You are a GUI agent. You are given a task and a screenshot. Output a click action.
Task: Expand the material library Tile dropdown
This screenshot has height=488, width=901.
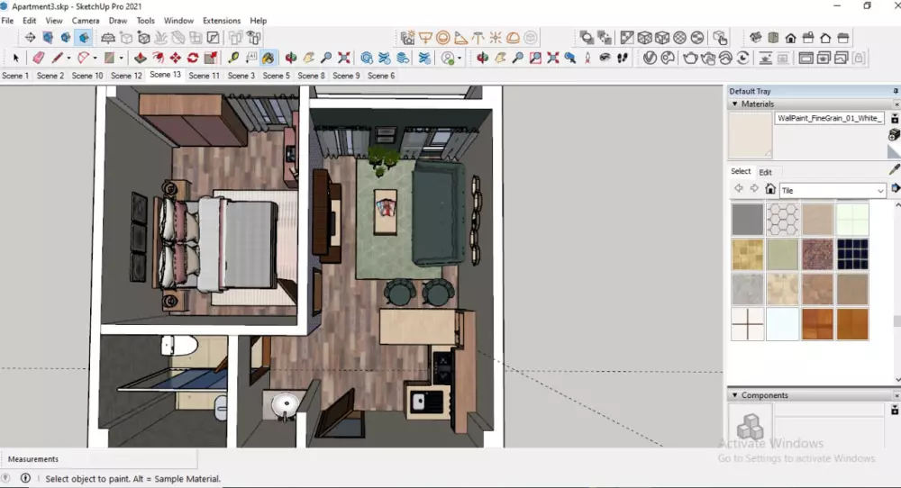pos(880,190)
